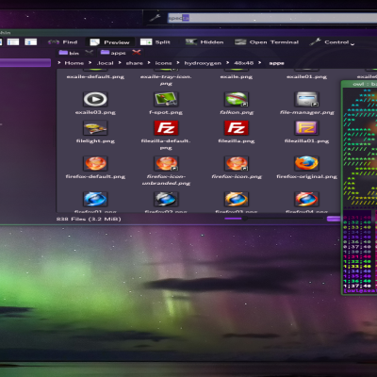The height and width of the screenshot is (377, 377).
Task: Click the exaile01.png file name
Action: click(306, 76)
